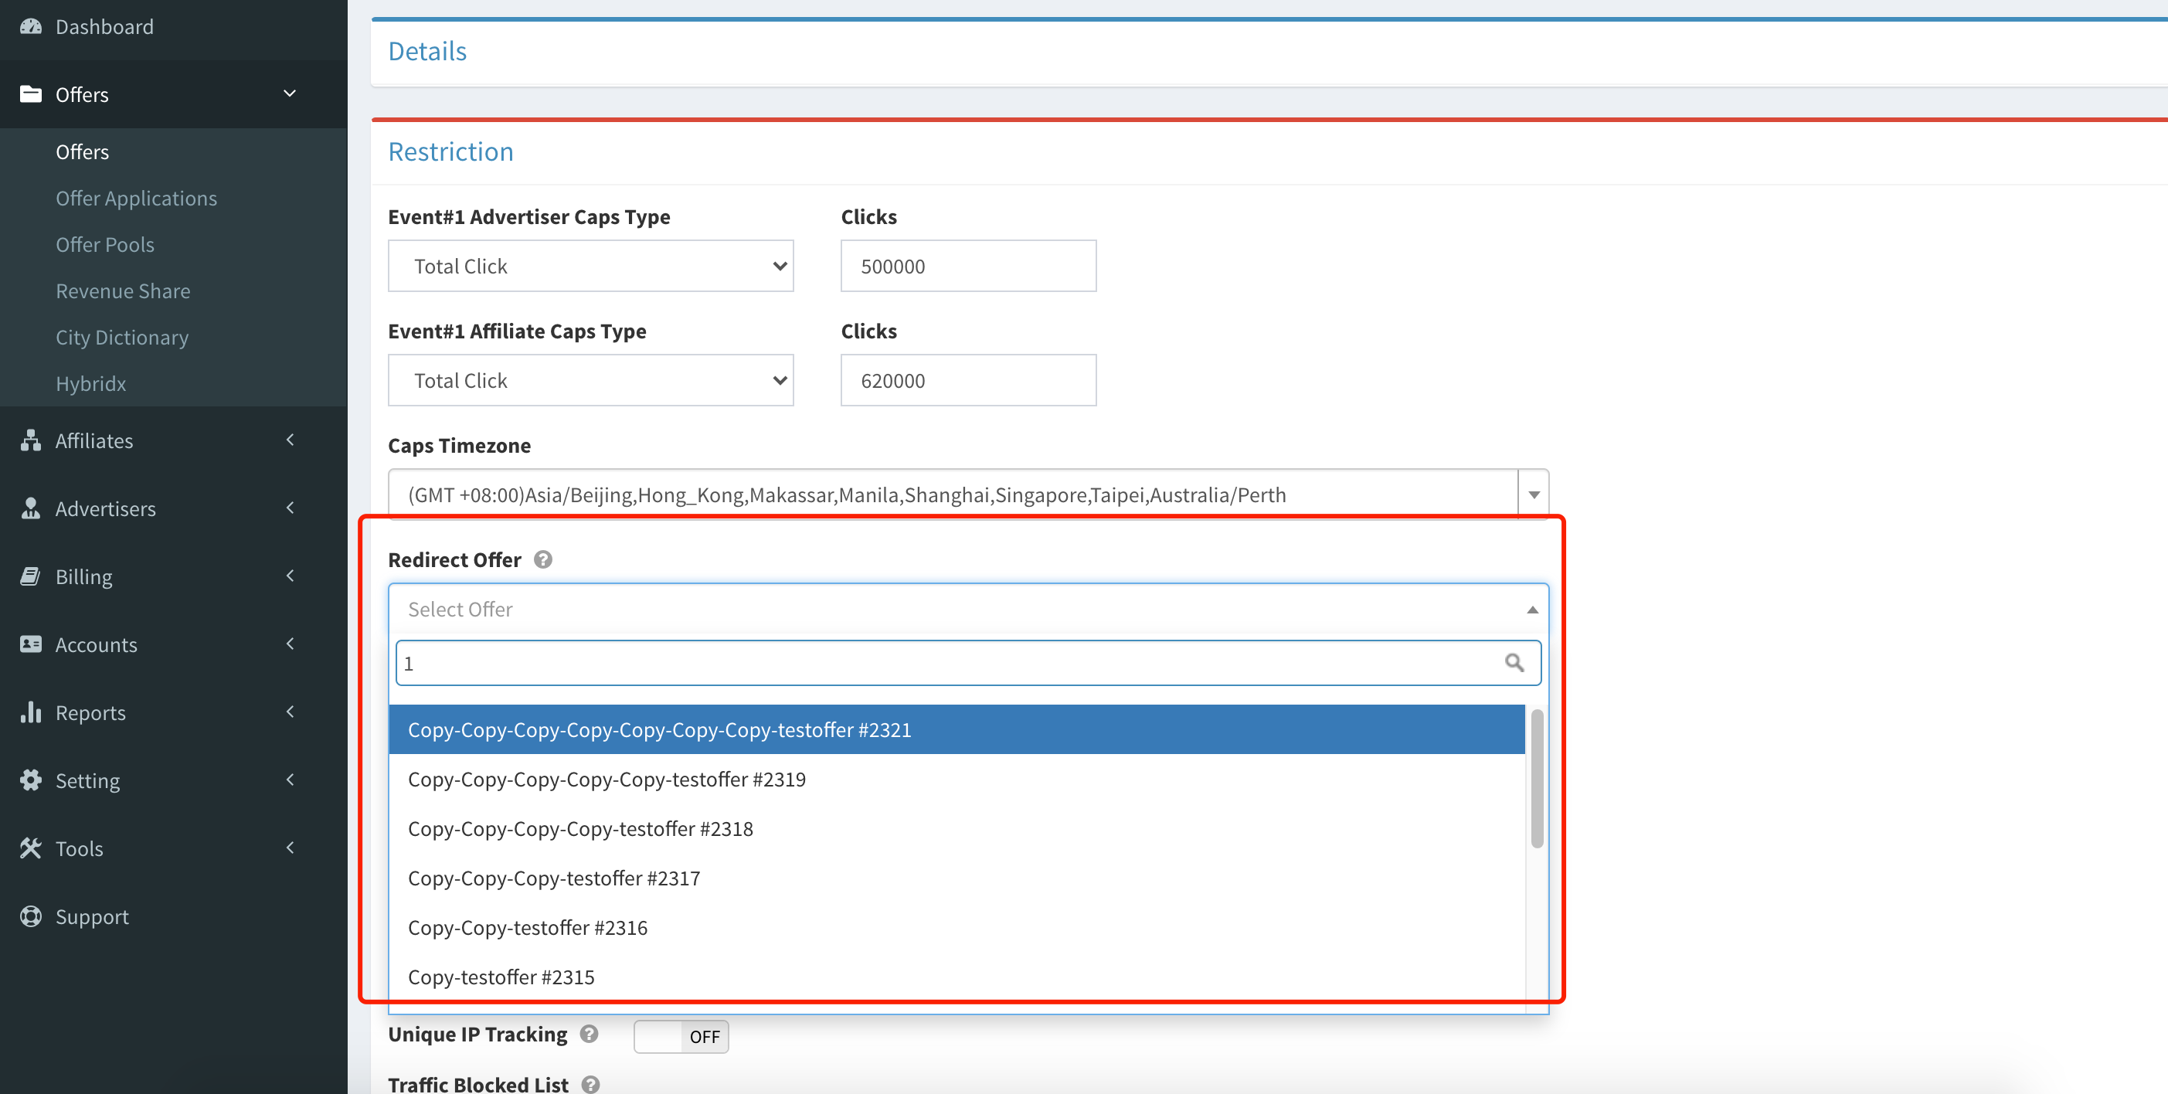Select offer Copy-Copy-testoffer #2316
Screen dimensions: 2168x1094
coord(956,928)
